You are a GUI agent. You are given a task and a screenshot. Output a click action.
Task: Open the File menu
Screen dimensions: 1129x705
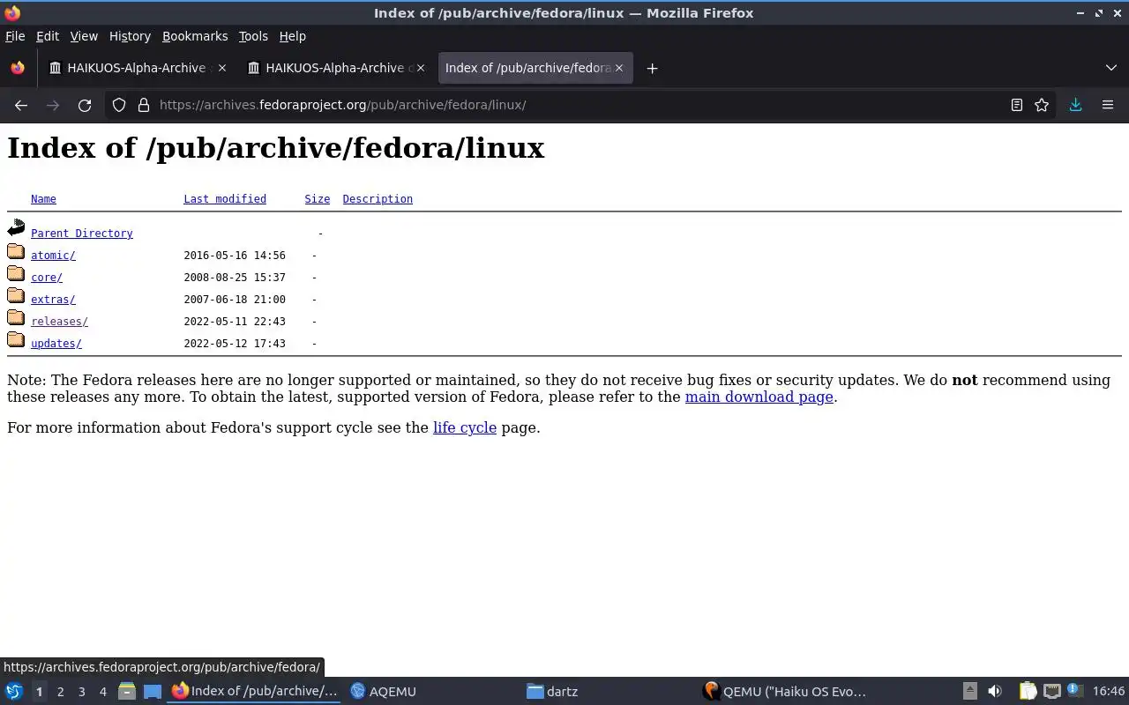(15, 36)
